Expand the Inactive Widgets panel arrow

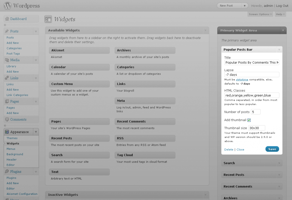pos(205,195)
